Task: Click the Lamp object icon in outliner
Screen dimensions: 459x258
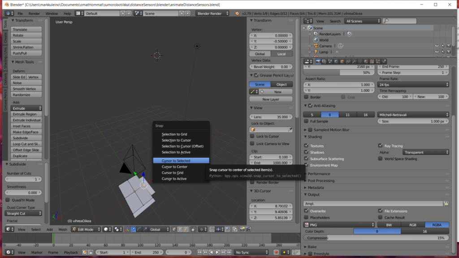Action: (315, 52)
